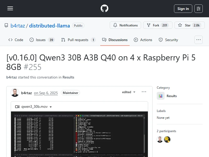This screenshot has width=209, height=157.
Task: Open the post's three-dot options menu
Action: pos(144,92)
